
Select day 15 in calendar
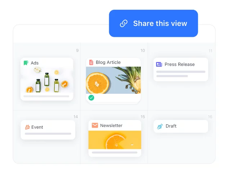coord(143,117)
